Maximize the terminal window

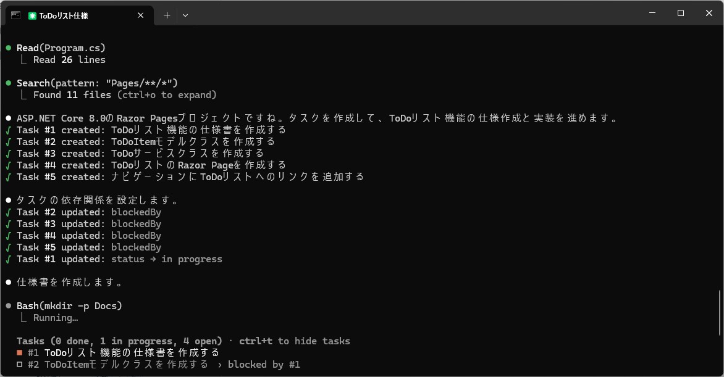point(680,13)
